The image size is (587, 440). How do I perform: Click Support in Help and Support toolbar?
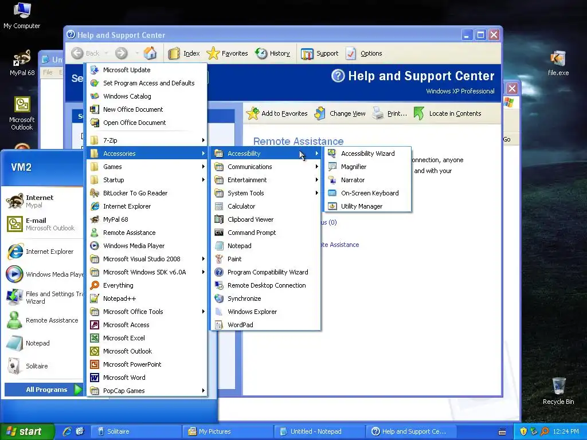320,53
